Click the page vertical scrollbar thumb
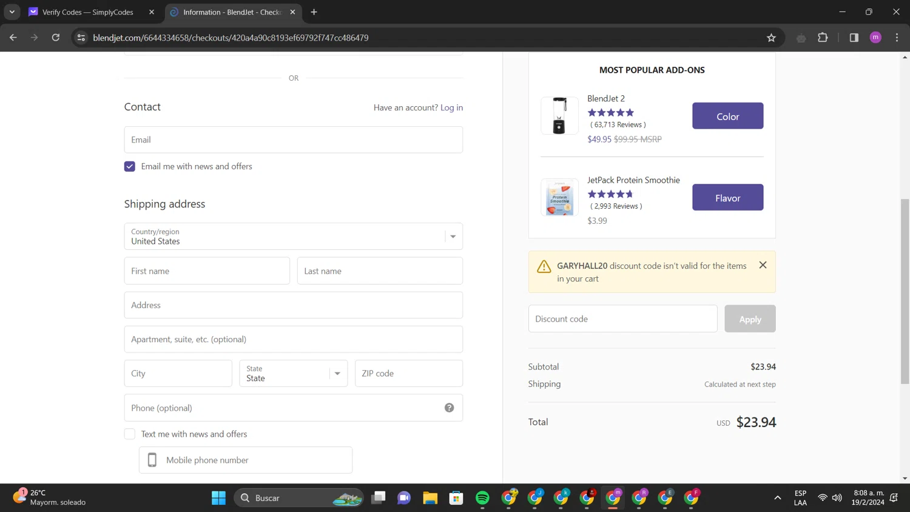 tap(905, 291)
